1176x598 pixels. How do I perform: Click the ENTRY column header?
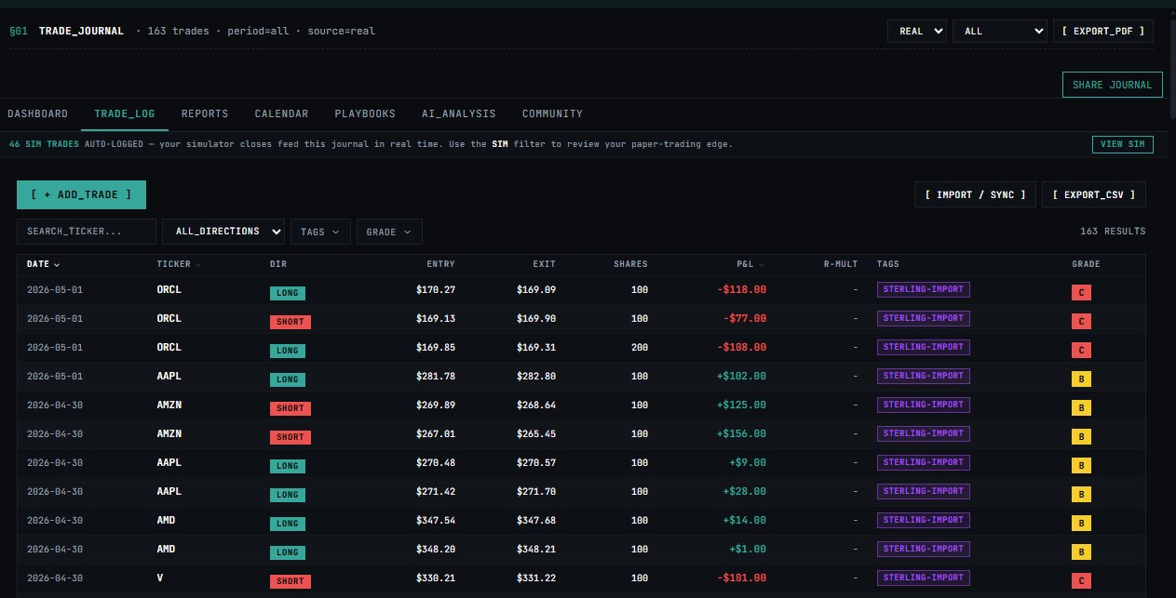(440, 264)
